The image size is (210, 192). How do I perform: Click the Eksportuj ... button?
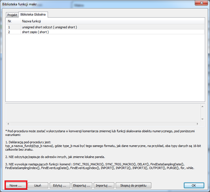[x=82, y=185]
